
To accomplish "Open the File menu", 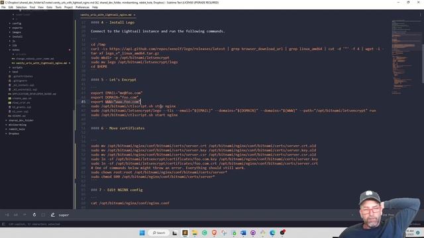I will point(3,7).
